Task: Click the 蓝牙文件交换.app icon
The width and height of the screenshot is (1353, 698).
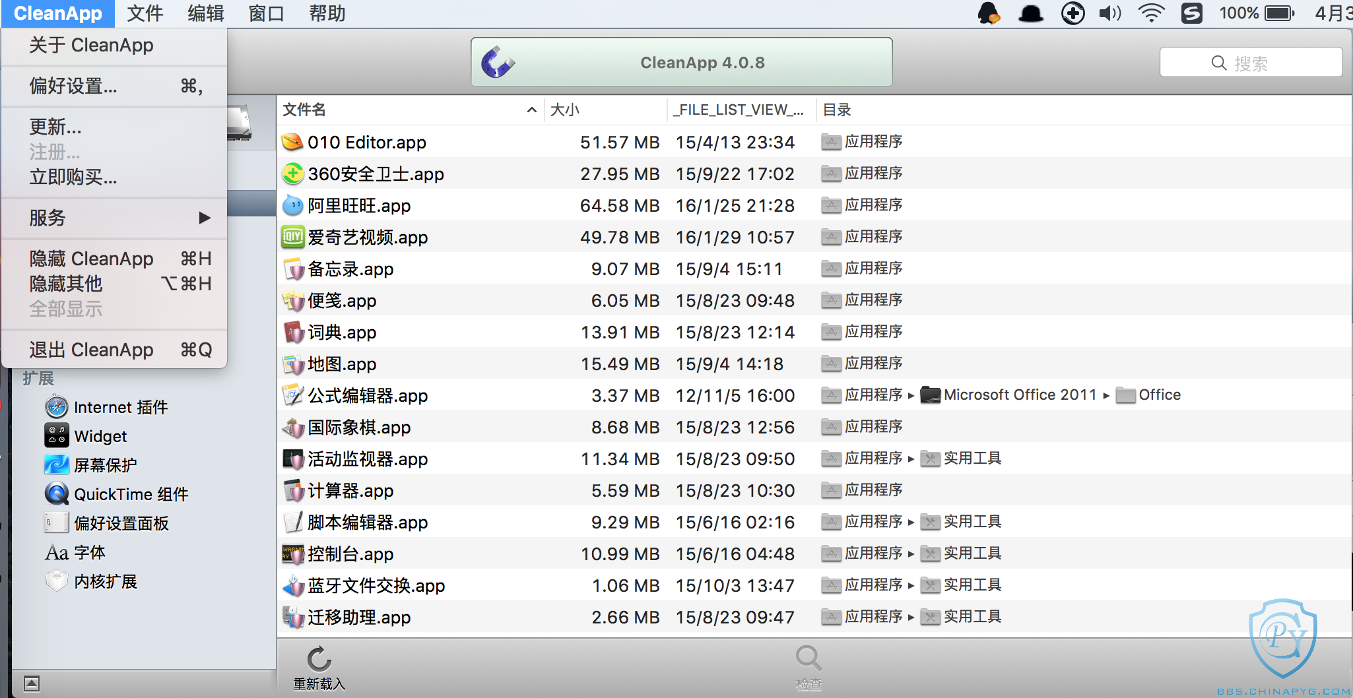Action: [x=292, y=585]
